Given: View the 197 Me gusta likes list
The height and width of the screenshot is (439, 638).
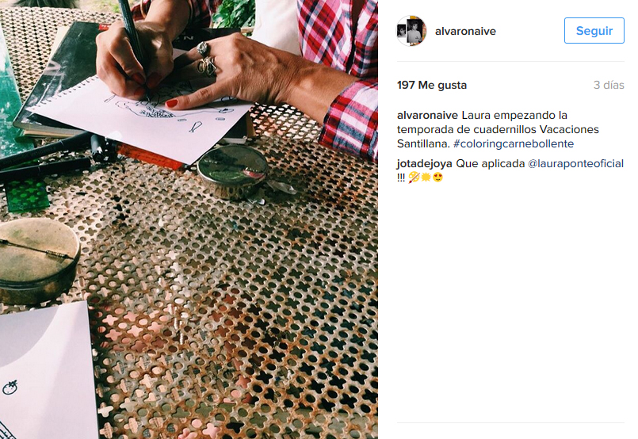Looking at the screenshot, I should tap(432, 85).
